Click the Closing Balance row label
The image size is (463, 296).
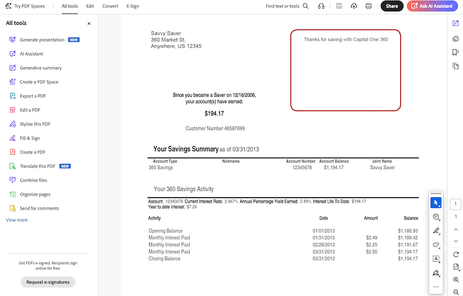click(164, 258)
